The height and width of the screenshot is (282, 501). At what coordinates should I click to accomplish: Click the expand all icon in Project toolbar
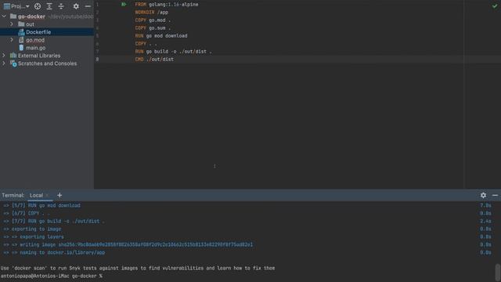(49, 6)
